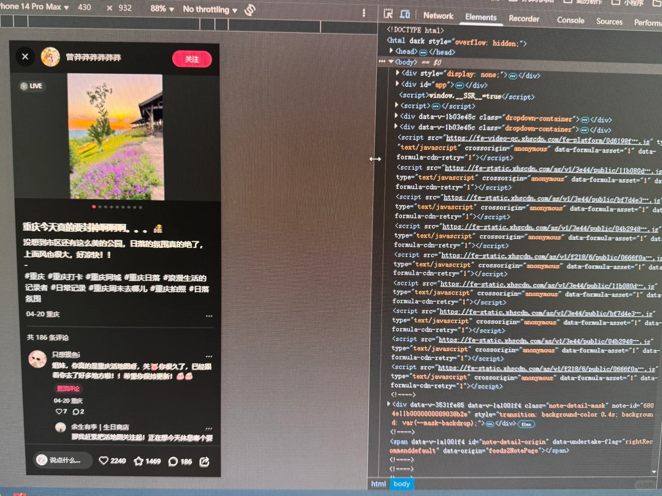
Task: Toggle the device toolbar icon
Action: point(405,14)
